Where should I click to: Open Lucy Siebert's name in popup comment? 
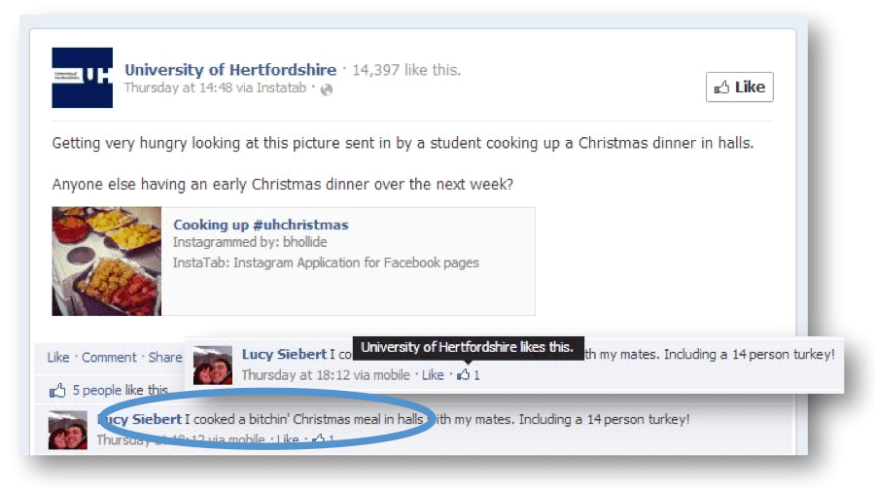pyautogui.click(x=284, y=354)
